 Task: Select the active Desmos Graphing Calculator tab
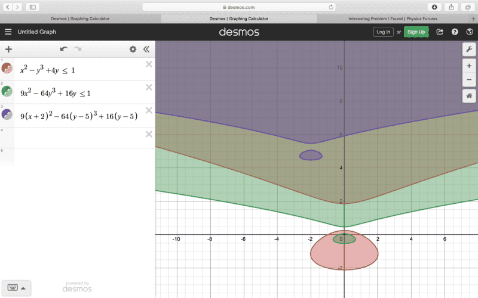[x=238, y=18]
